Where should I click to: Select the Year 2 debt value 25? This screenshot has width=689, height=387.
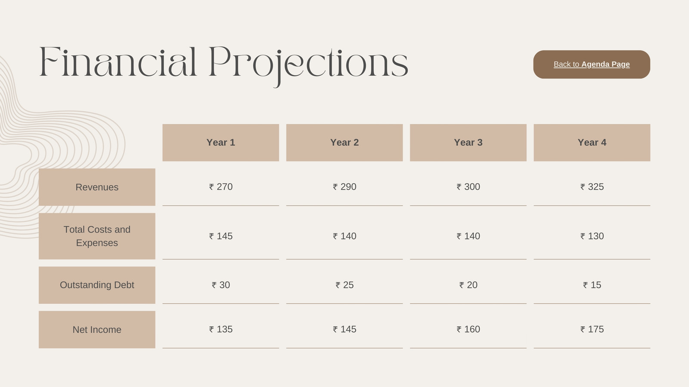coord(344,285)
